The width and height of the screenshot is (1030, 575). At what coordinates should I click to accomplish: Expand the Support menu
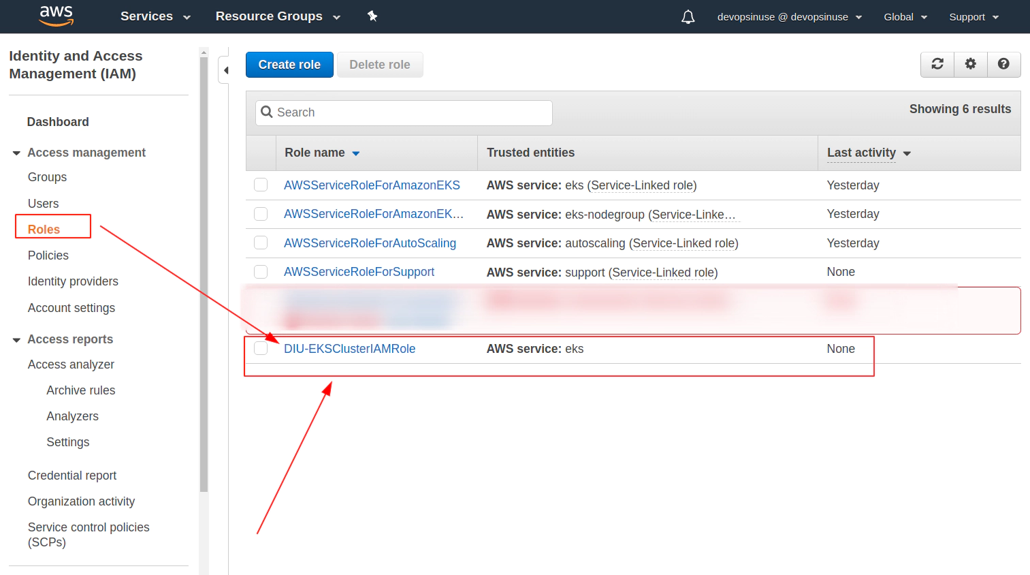pyautogui.click(x=974, y=16)
